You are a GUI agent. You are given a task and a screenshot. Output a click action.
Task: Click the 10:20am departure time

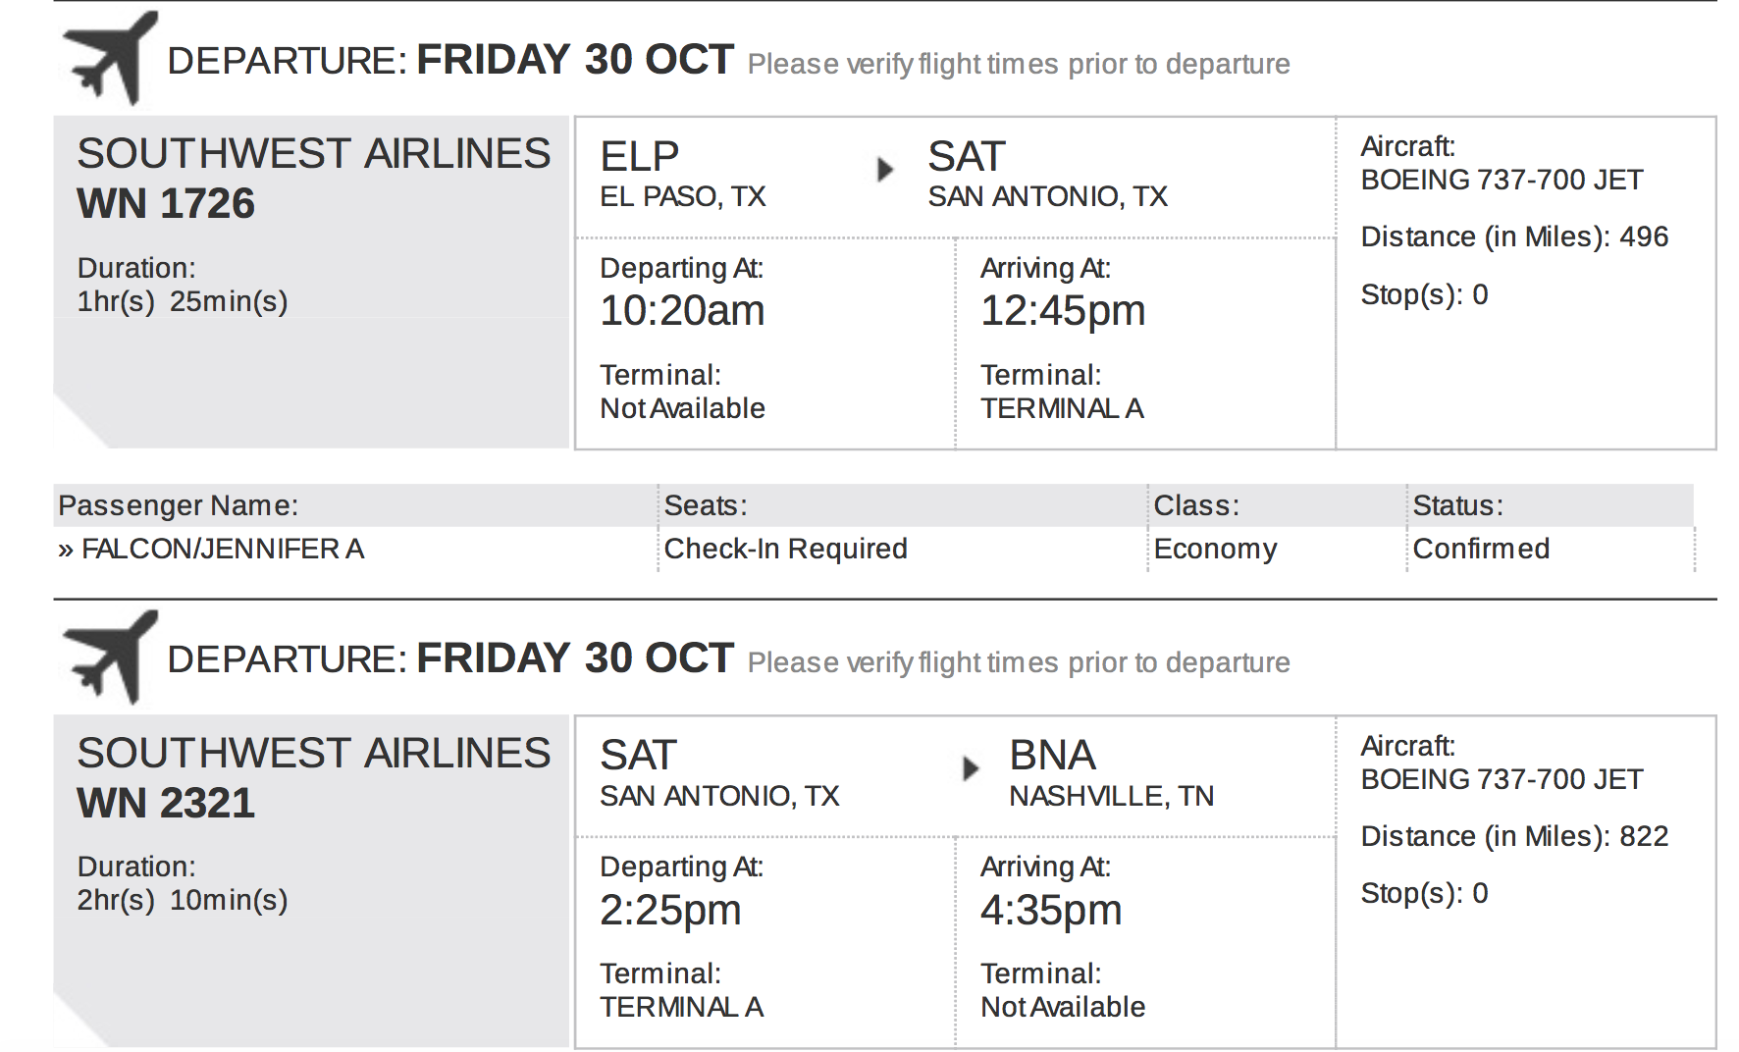(682, 311)
